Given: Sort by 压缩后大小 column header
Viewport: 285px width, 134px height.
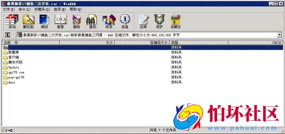Looking at the screenshot, I should pyautogui.click(x=142, y=43).
